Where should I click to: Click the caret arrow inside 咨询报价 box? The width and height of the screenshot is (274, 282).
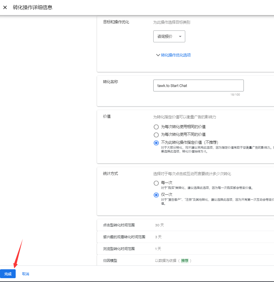pos(180,36)
